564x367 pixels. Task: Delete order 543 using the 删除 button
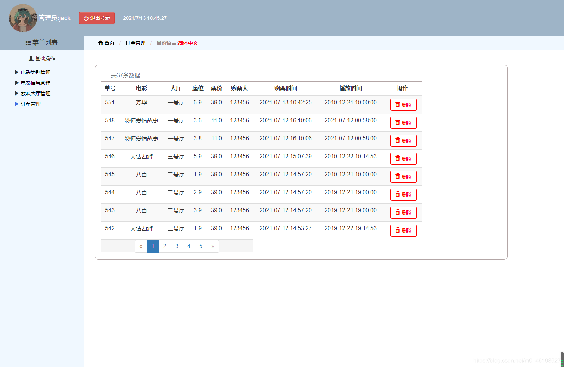coord(404,213)
